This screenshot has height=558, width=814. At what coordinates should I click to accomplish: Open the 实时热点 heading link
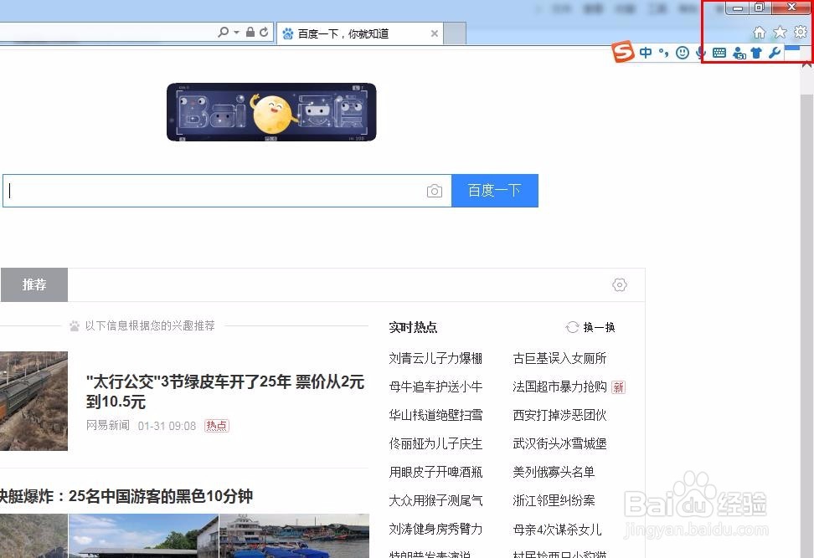point(413,327)
